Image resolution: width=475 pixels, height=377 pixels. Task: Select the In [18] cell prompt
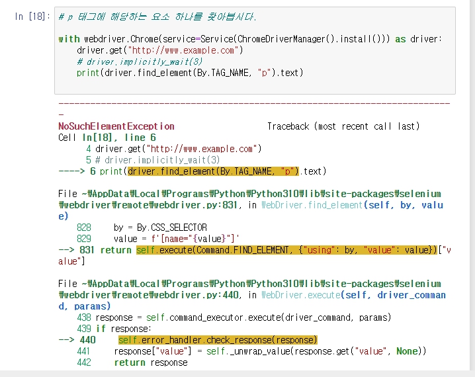click(x=32, y=17)
